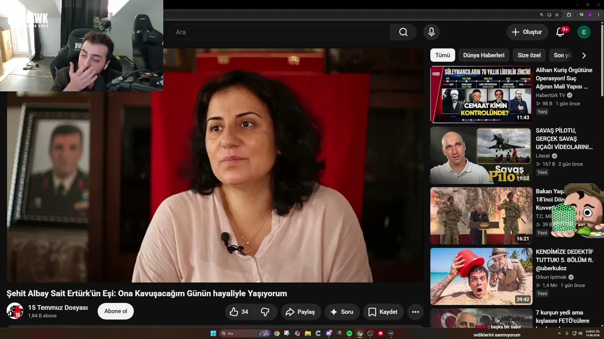This screenshot has height=339, width=604.
Task: Click the 1,84 B abone subscriber count
Action: point(42,316)
